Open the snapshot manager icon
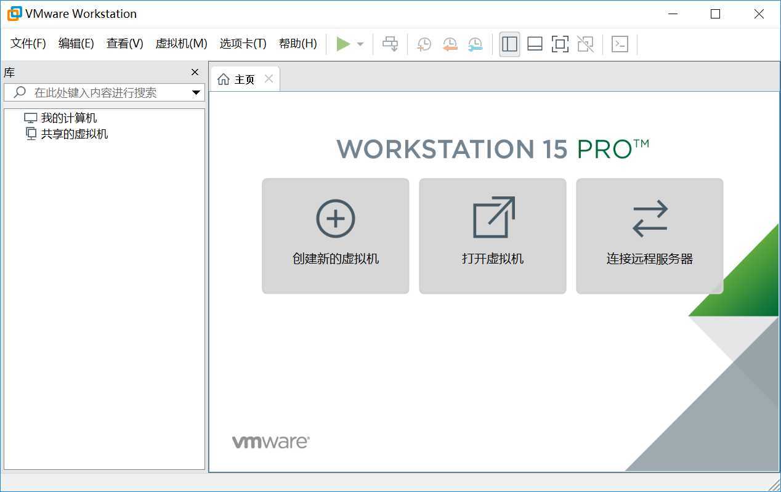The image size is (781, 492). (475, 44)
